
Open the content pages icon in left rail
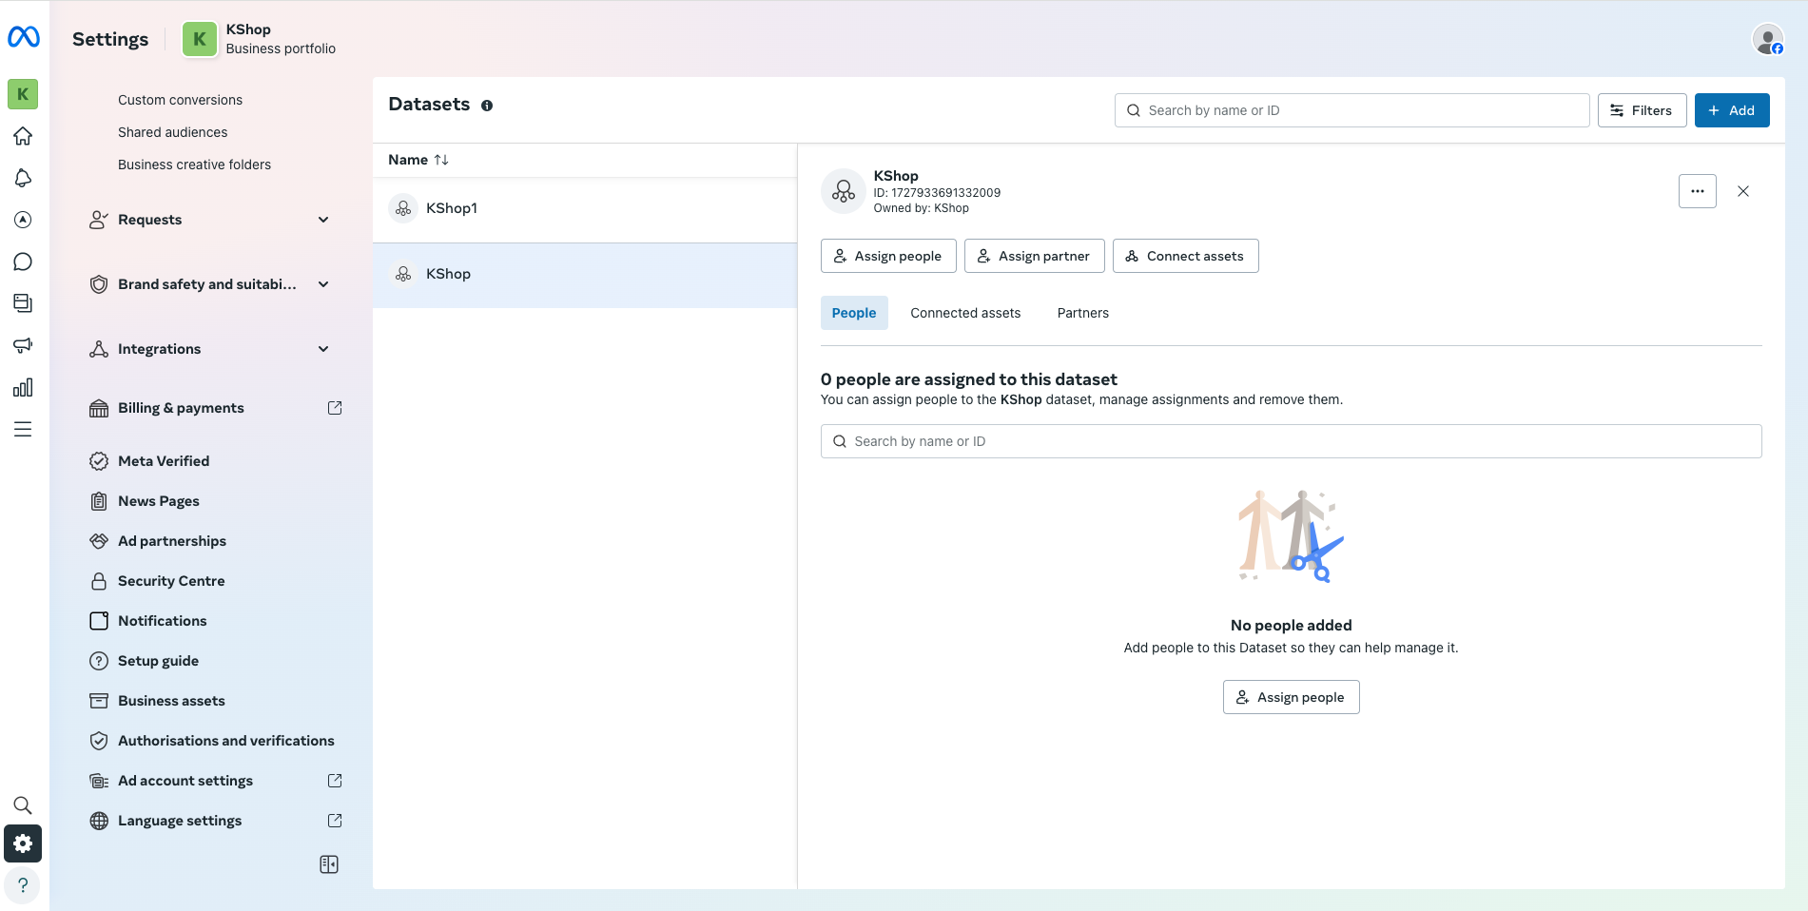tap(23, 303)
